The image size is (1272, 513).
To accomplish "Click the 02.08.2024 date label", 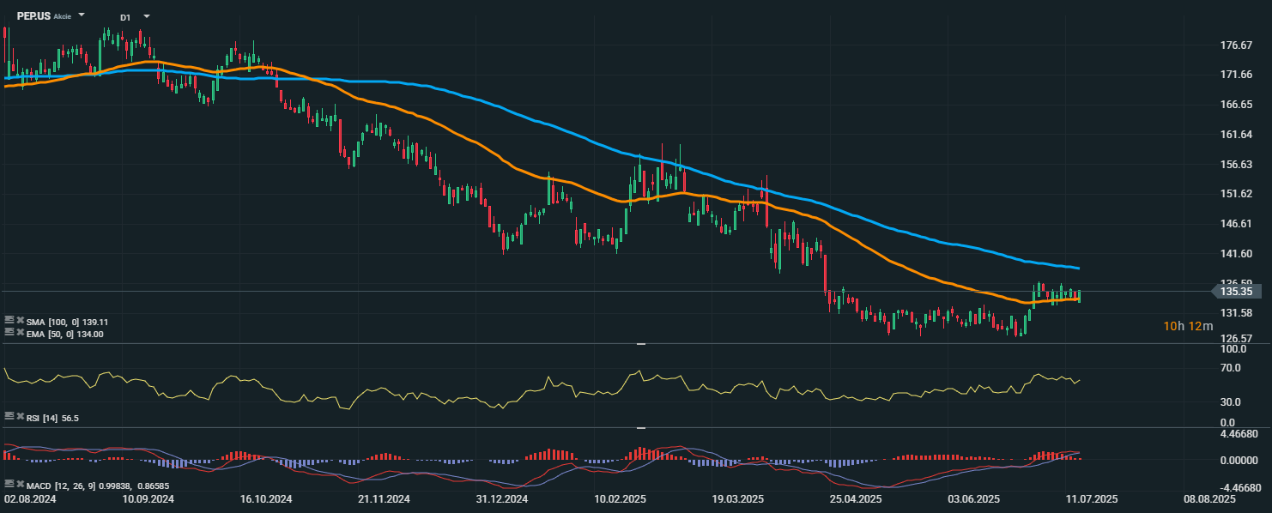I will click(x=31, y=498).
